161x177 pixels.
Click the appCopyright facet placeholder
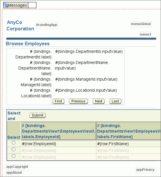point(17,167)
